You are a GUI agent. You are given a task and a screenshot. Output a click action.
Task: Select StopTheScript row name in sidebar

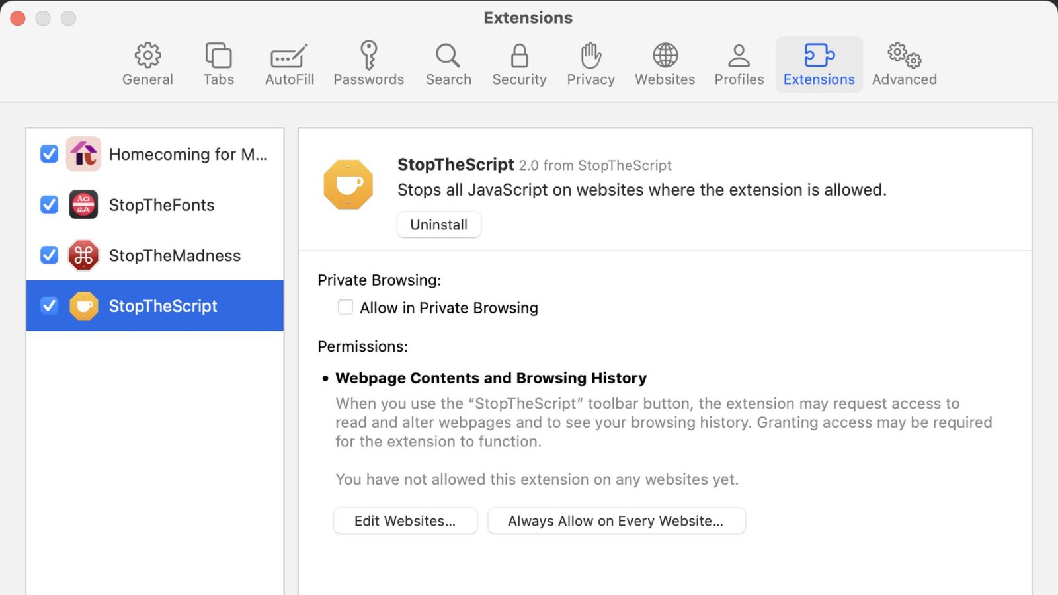(163, 306)
